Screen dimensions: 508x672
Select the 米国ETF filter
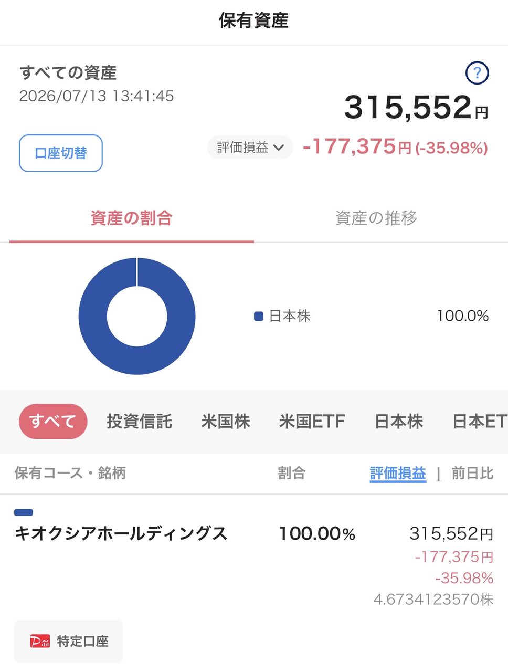tap(312, 421)
